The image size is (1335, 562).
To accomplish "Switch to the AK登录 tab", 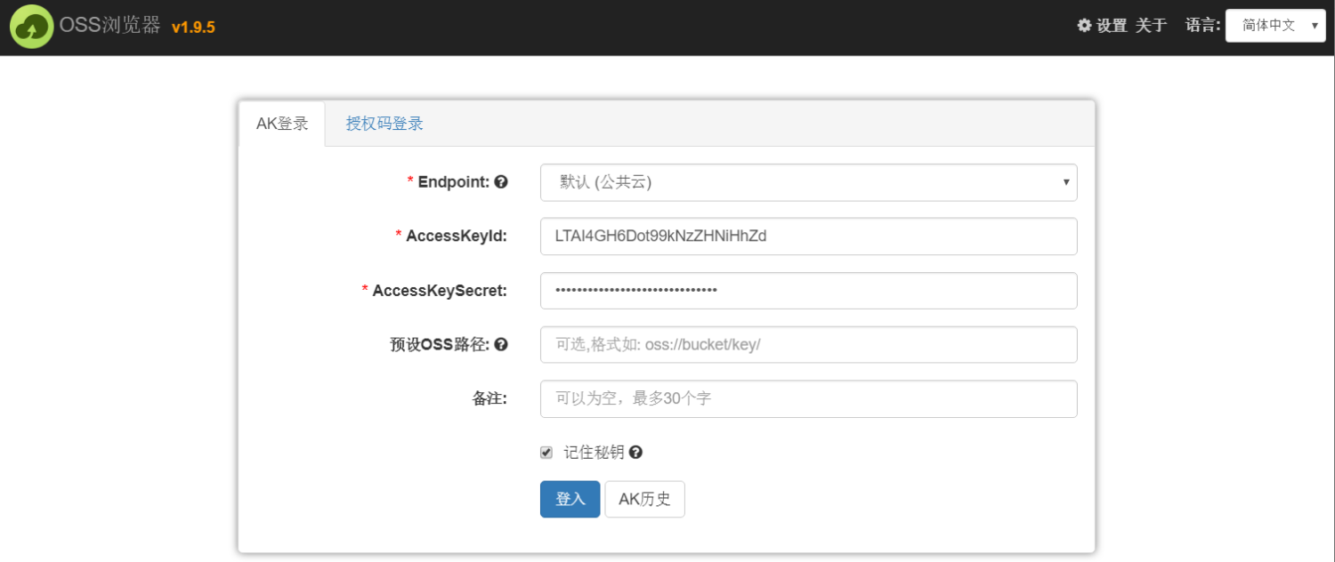I will click(x=282, y=124).
